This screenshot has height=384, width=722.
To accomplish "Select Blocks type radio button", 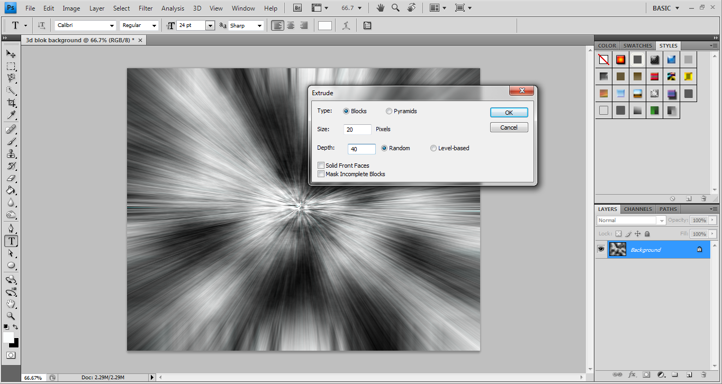I will (x=346, y=111).
